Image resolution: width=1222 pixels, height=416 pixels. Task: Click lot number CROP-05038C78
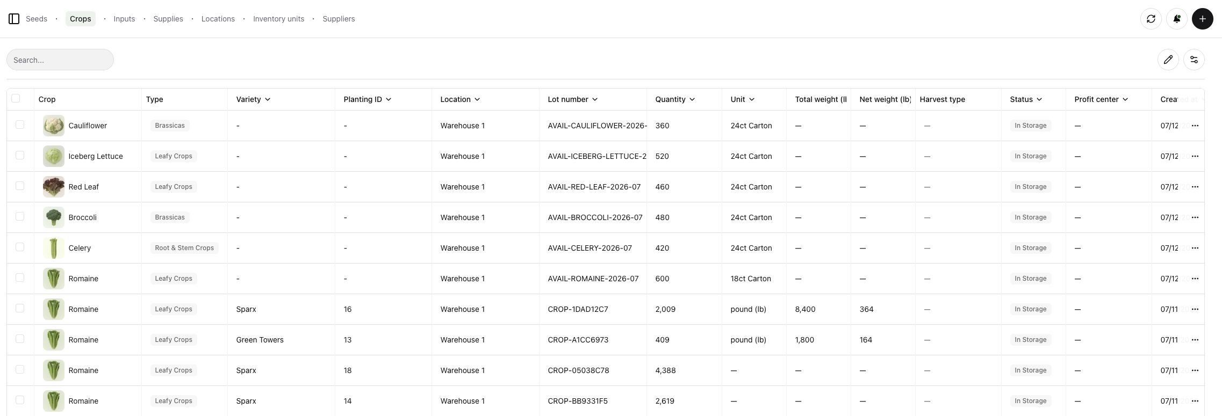tap(578, 370)
